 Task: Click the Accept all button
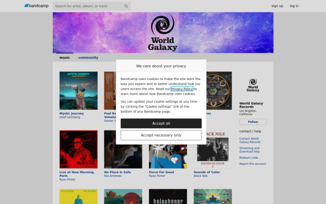click(x=161, y=123)
